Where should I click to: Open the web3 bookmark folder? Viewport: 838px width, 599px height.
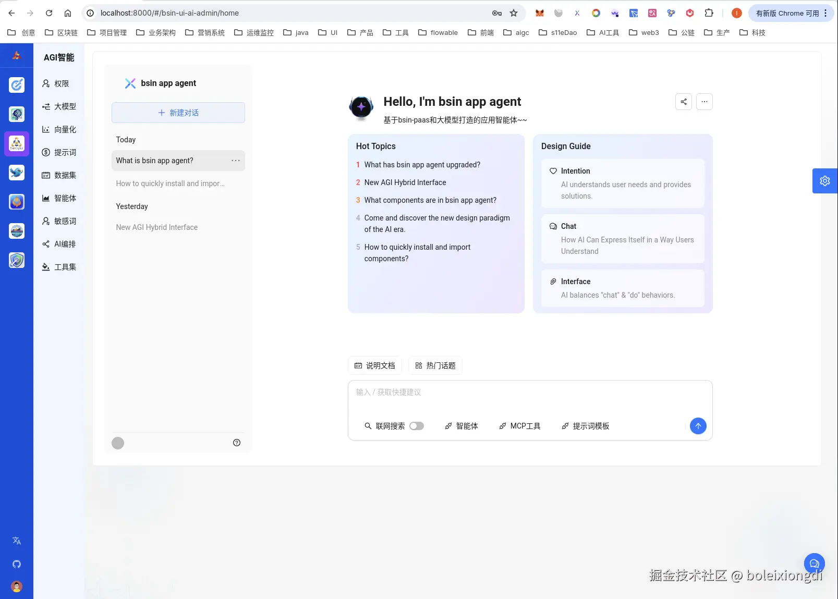coord(644,32)
